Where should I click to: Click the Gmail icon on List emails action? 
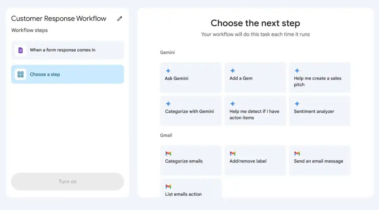(x=168, y=186)
